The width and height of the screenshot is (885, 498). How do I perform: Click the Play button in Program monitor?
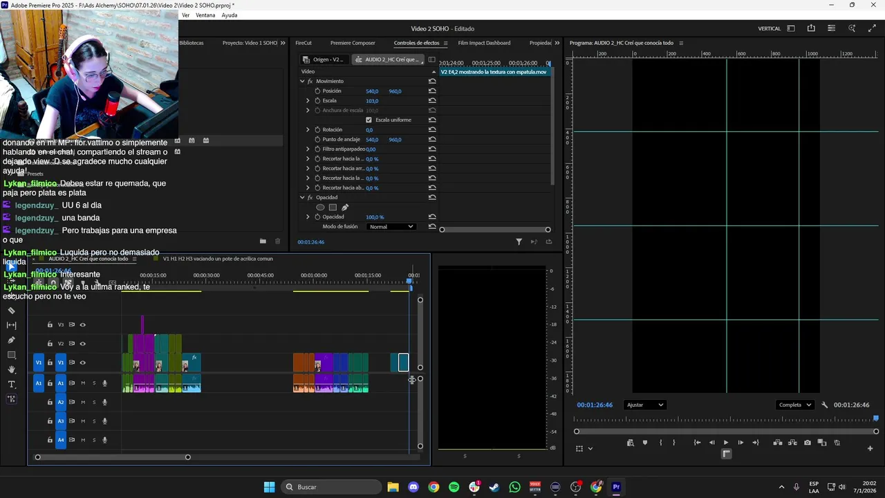pos(726,443)
